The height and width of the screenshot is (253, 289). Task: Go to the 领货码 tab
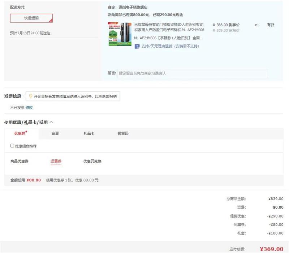coord(123,133)
